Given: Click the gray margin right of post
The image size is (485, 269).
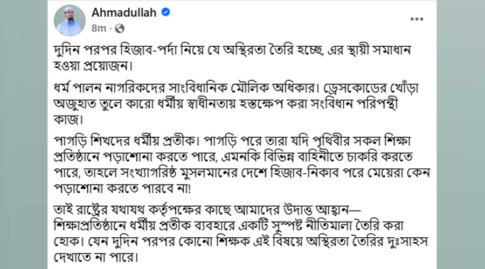Looking at the screenshot, I should (461, 134).
